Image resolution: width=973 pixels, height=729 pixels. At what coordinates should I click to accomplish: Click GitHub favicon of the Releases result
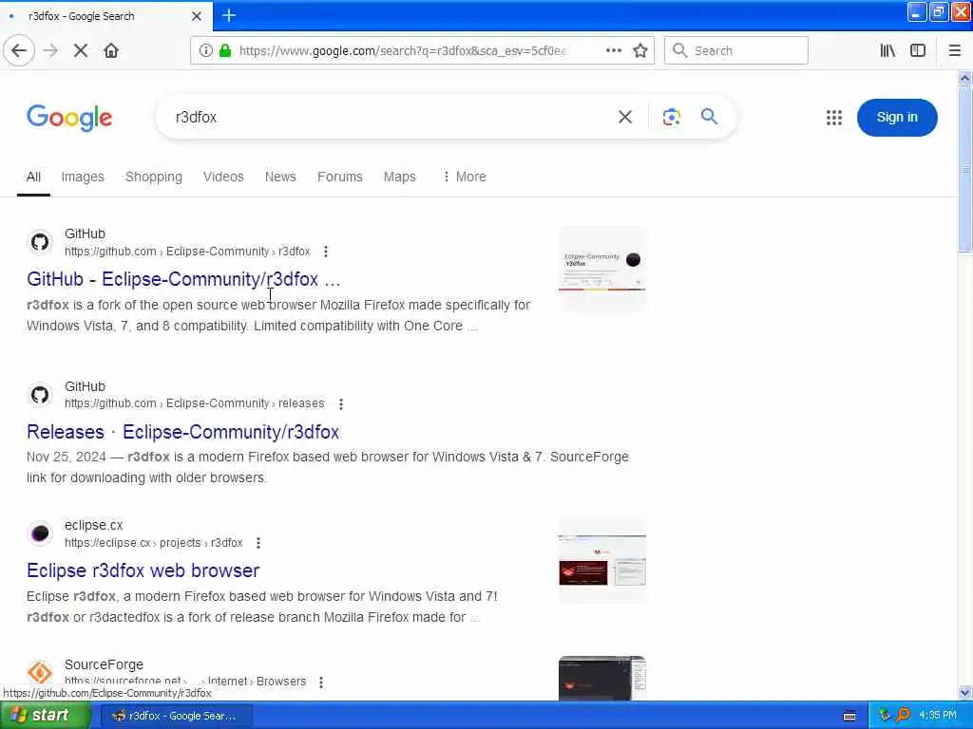click(40, 394)
